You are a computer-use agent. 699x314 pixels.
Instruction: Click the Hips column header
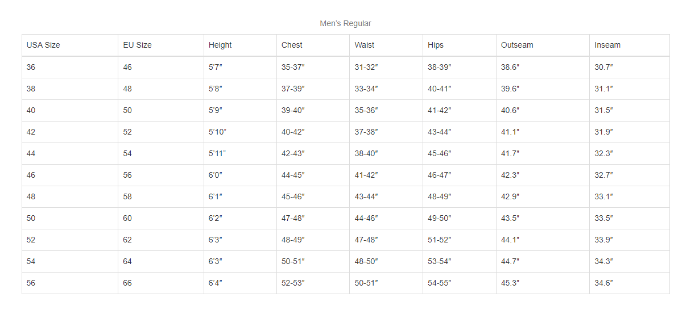pos(436,45)
